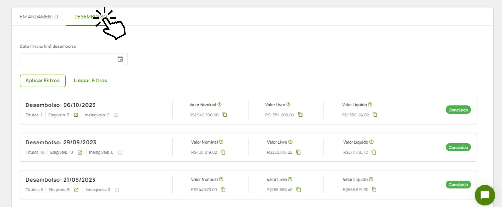This screenshot has height=208, width=502.
Task: Copy Valor Líquido R$1.330.124,82
Action: (x=375, y=115)
